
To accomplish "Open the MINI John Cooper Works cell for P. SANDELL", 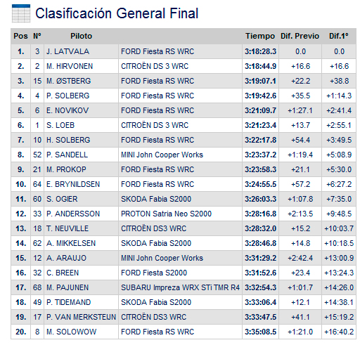I will click(162, 155).
